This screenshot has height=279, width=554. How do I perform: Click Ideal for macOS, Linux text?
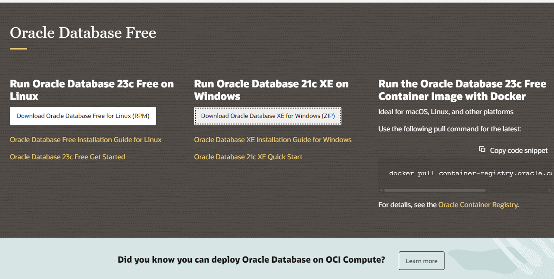tap(446, 112)
